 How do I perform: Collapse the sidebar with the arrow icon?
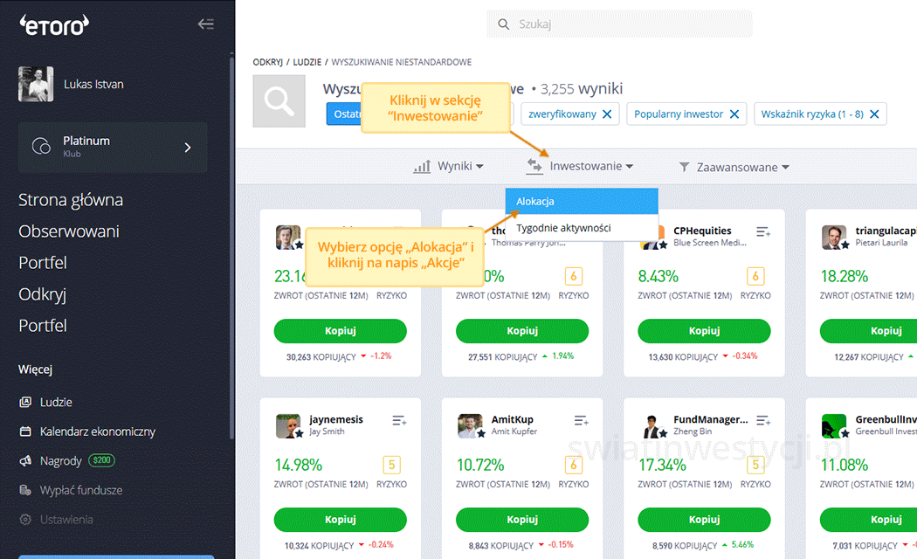tap(205, 24)
